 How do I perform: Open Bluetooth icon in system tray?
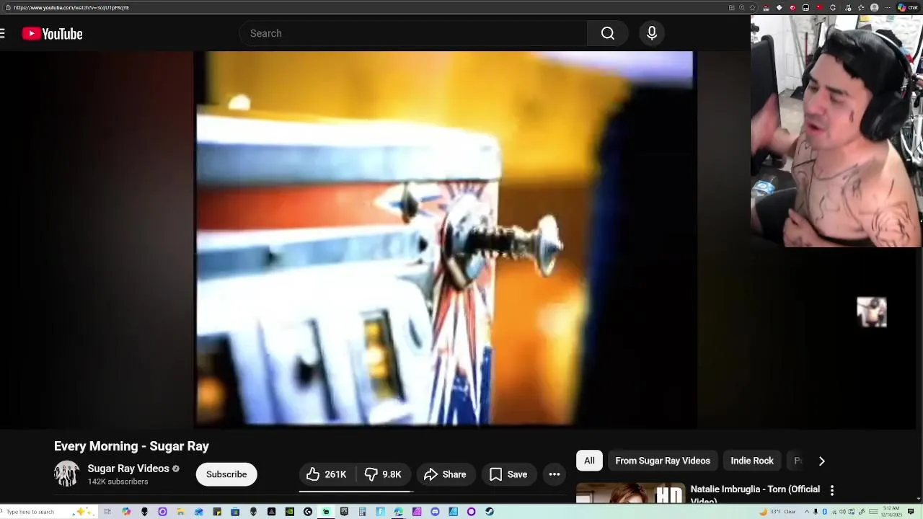[x=825, y=512]
